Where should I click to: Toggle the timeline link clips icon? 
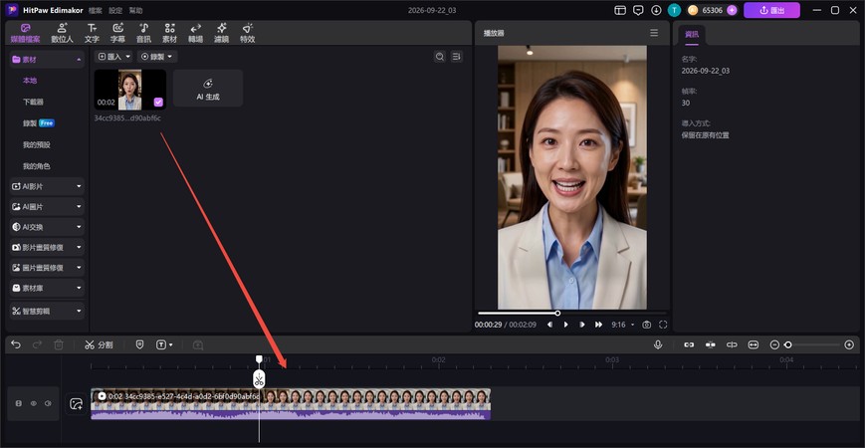[689, 344]
